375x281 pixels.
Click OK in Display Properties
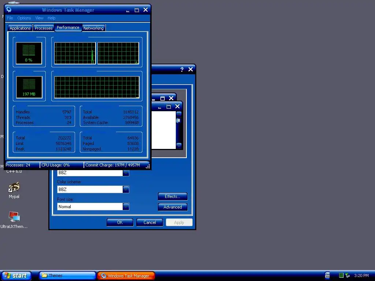[x=120, y=222]
